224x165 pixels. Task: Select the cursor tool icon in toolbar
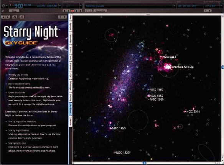pos(3,6)
